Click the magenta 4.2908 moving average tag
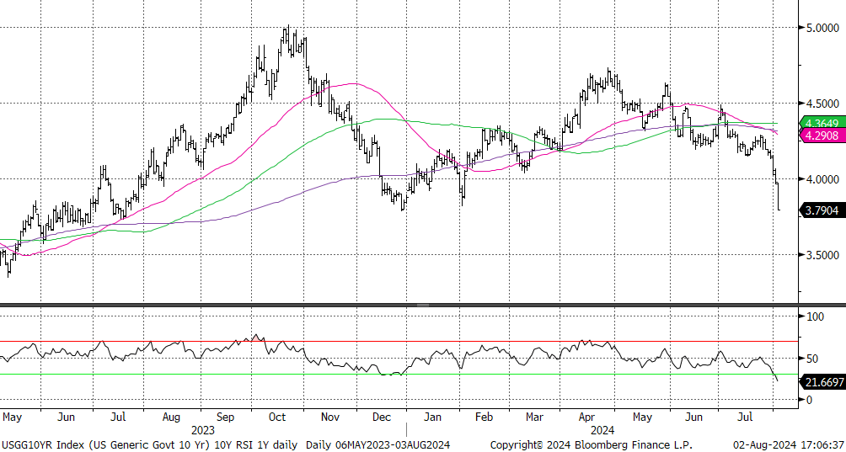This screenshot has width=846, height=452. tap(822, 135)
